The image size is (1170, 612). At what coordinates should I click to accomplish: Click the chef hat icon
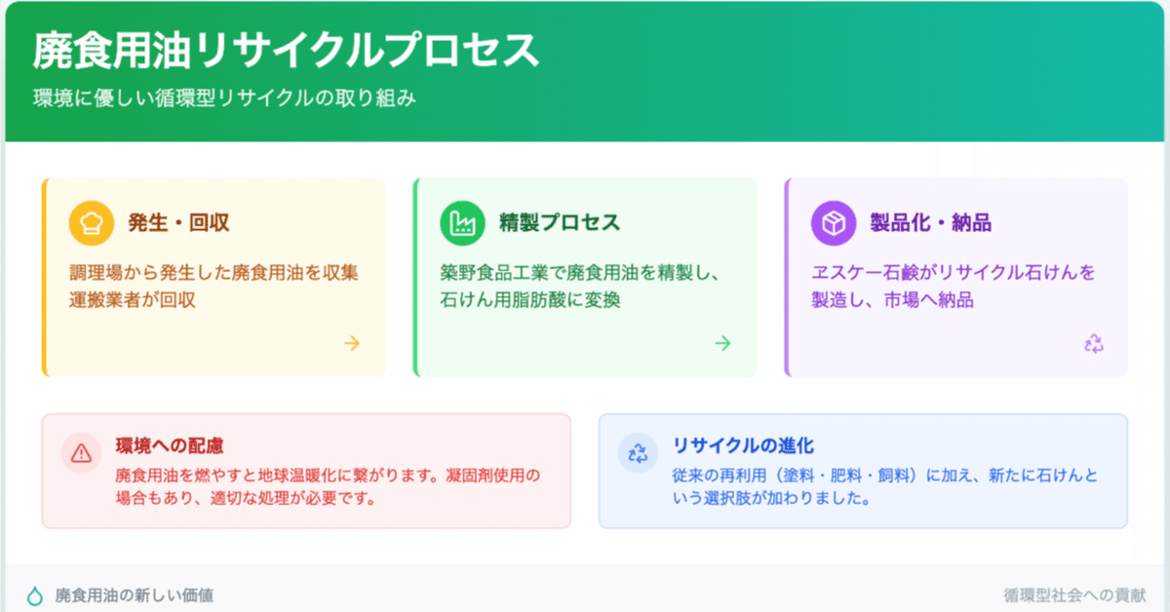(92, 223)
